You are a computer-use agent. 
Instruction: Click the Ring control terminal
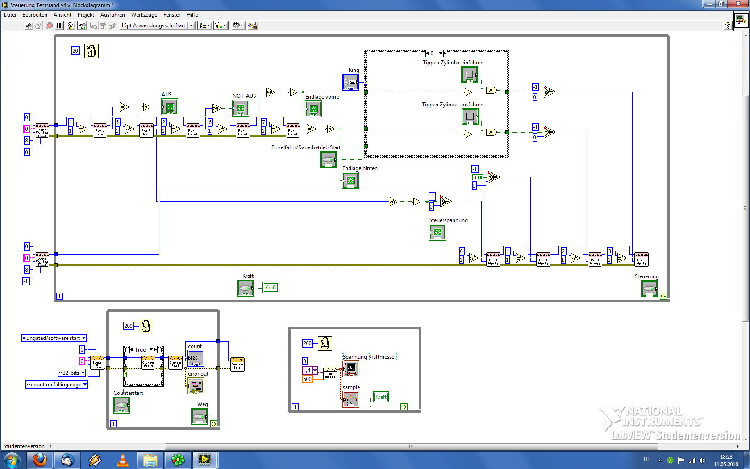[x=350, y=82]
